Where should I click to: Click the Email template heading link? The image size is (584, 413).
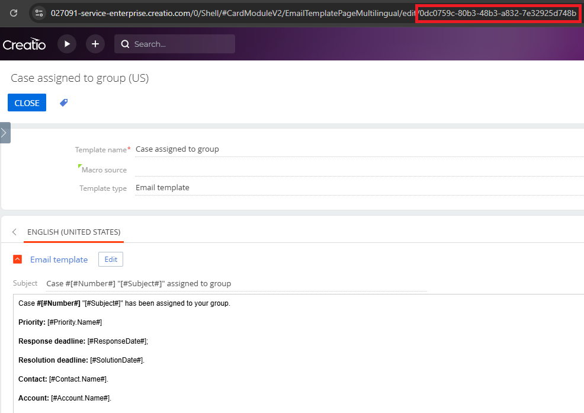click(59, 260)
